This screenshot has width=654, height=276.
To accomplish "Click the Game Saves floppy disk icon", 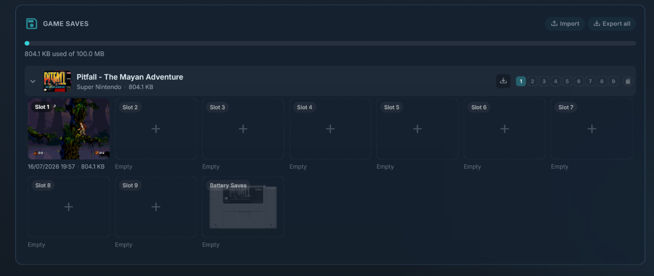I will (32, 24).
